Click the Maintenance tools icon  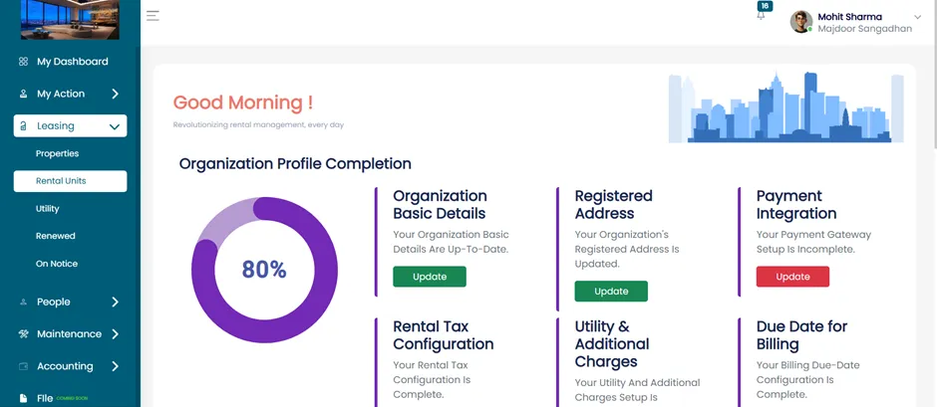[x=23, y=334]
